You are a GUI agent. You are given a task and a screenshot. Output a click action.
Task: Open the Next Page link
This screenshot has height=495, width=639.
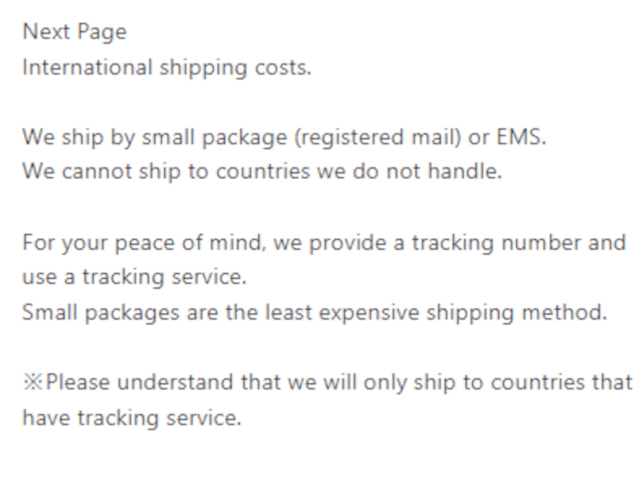pos(75,32)
